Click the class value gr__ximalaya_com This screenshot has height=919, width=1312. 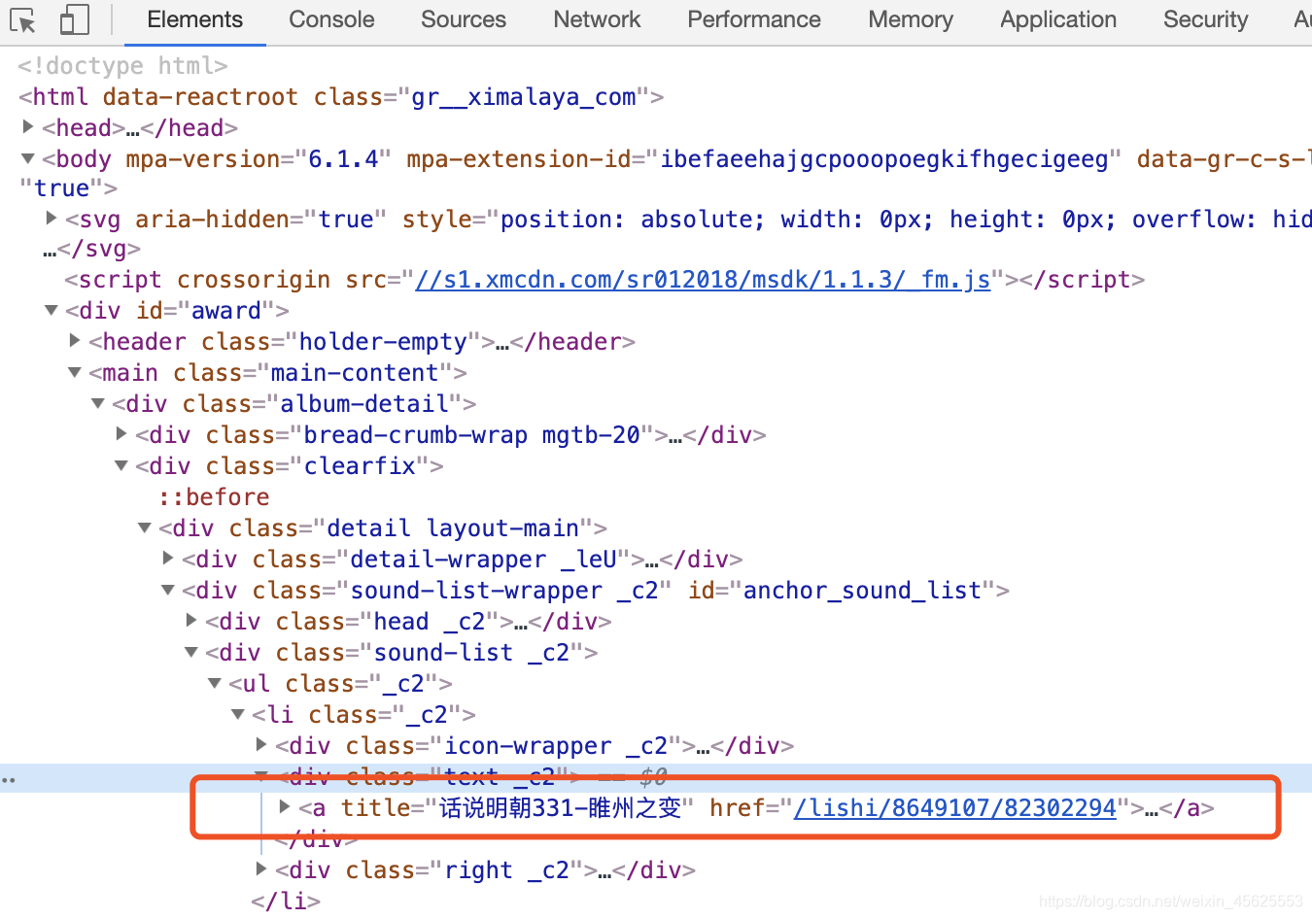[x=524, y=97]
